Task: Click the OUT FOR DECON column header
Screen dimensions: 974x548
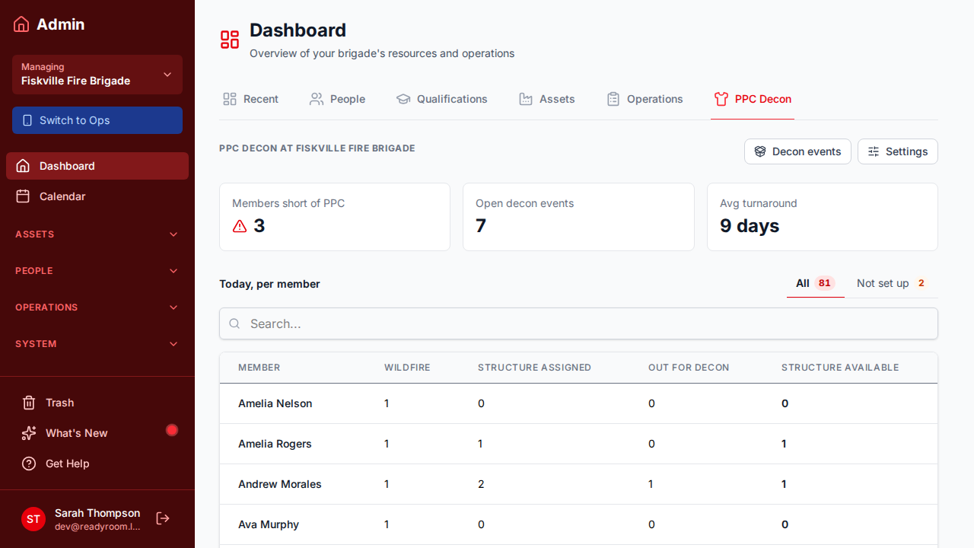Action: (x=689, y=368)
